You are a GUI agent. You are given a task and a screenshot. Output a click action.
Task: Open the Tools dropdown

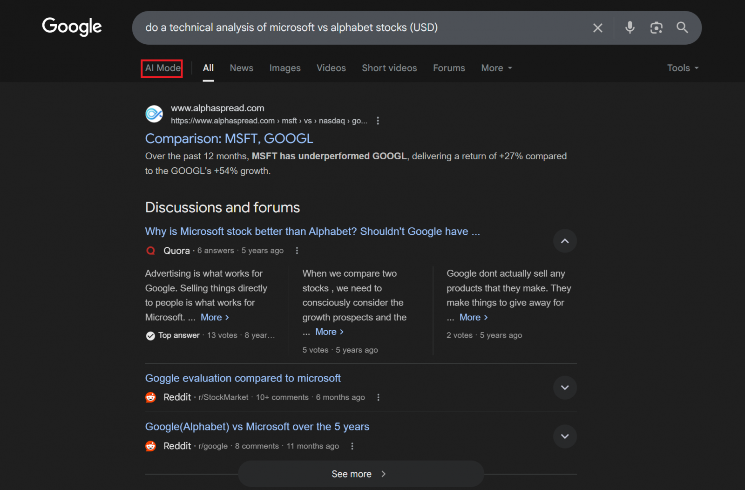pyautogui.click(x=682, y=68)
